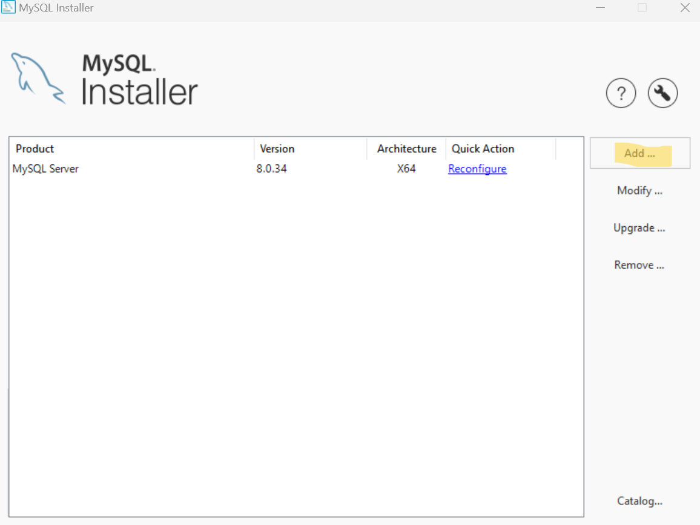Open the wrench settings icon
Viewport: 700px width, 525px height.
[662, 93]
